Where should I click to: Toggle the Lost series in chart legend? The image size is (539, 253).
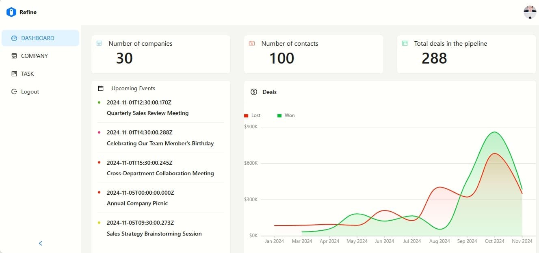[x=252, y=115]
